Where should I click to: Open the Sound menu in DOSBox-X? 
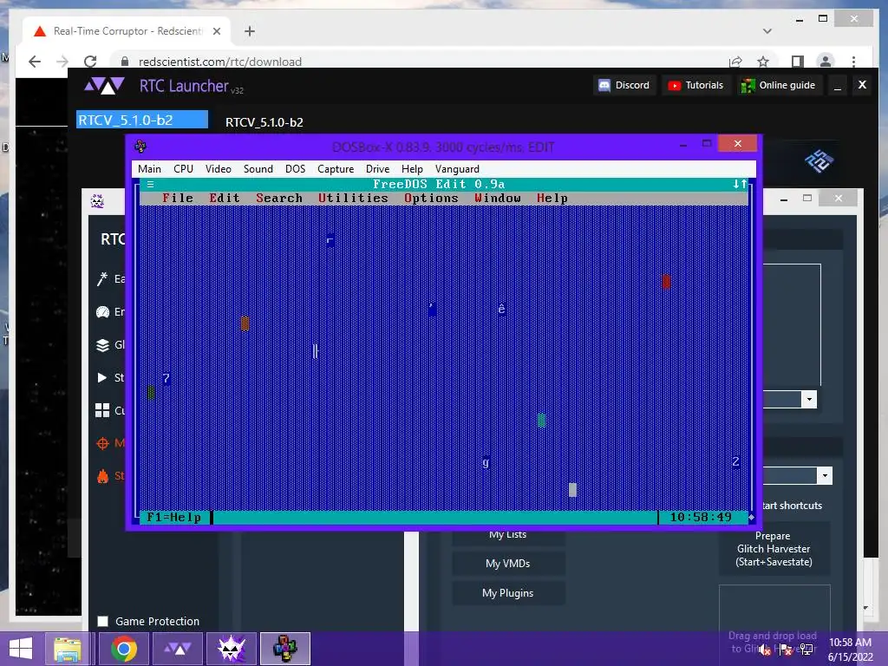click(x=258, y=169)
